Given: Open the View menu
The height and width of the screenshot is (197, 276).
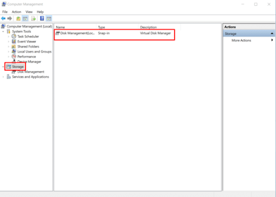Looking at the screenshot, I should tap(29, 12).
